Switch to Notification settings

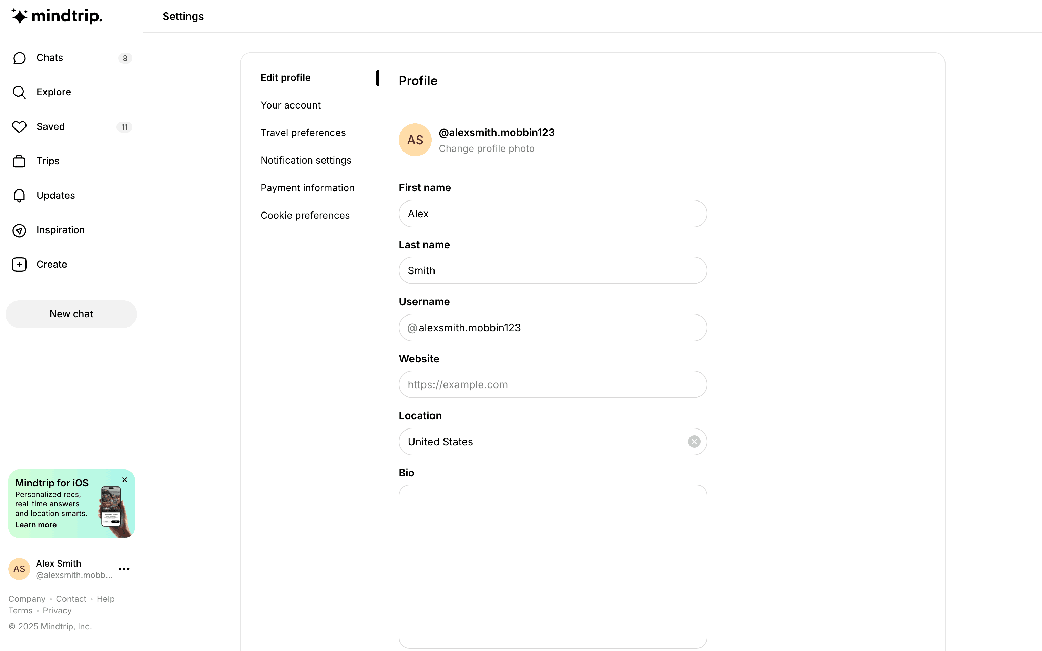[x=306, y=160]
